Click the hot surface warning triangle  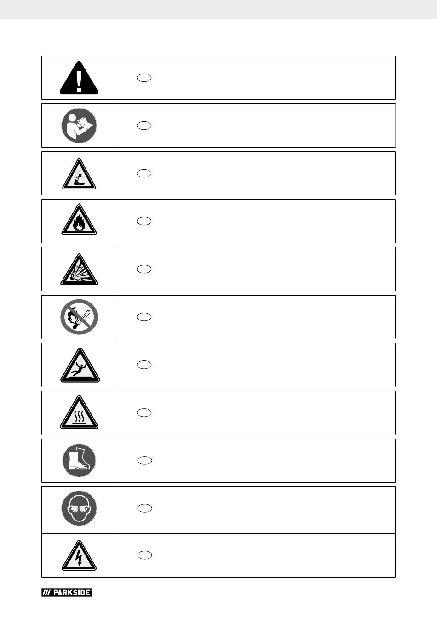pos(79,412)
